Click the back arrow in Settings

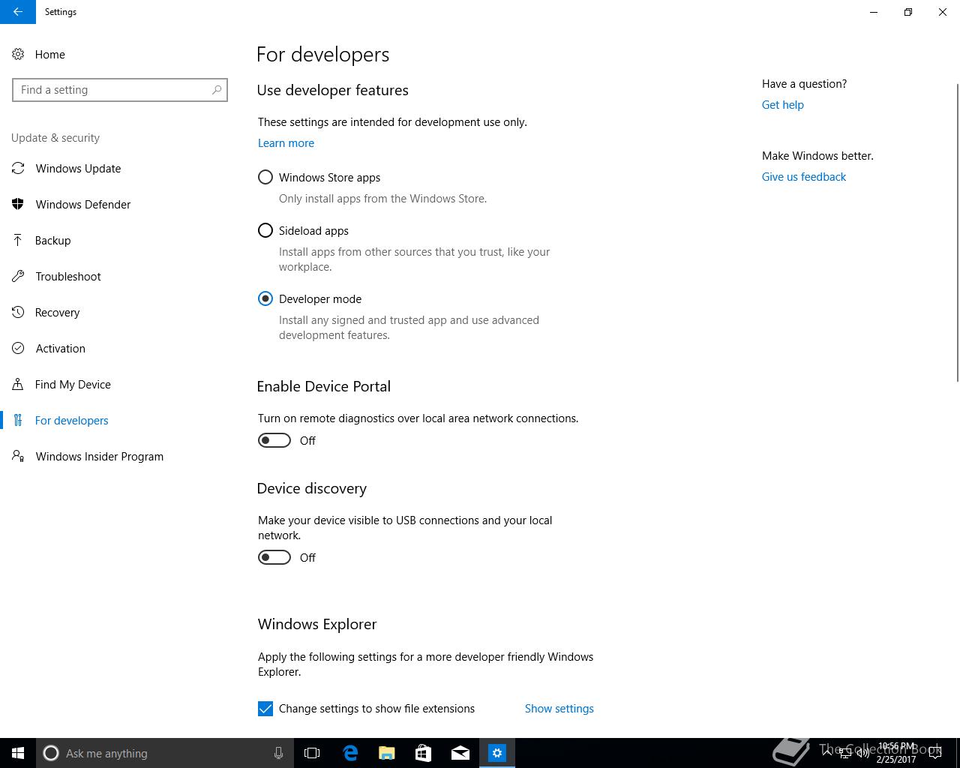pos(17,12)
